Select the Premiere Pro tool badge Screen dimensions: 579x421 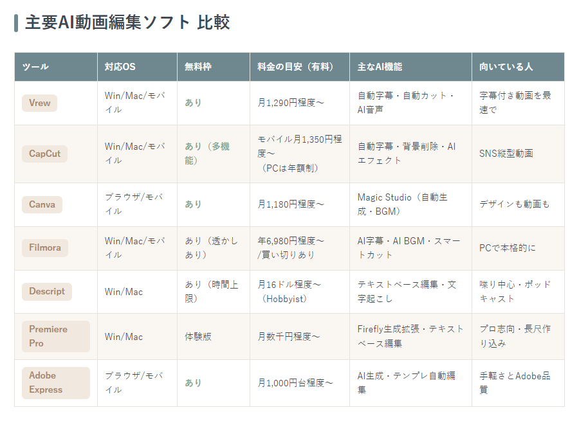click(x=56, y=336)
